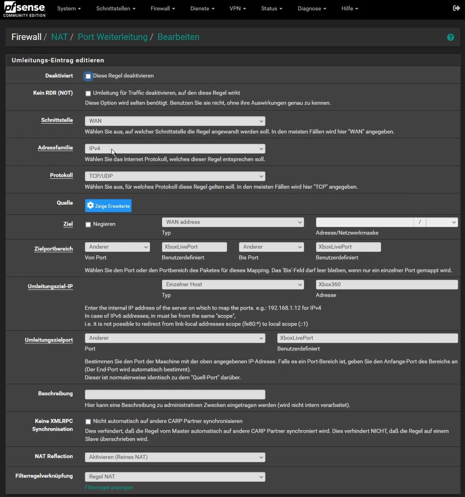Click the logout icon at top right
465x497 pixels.
coord(456,8)
